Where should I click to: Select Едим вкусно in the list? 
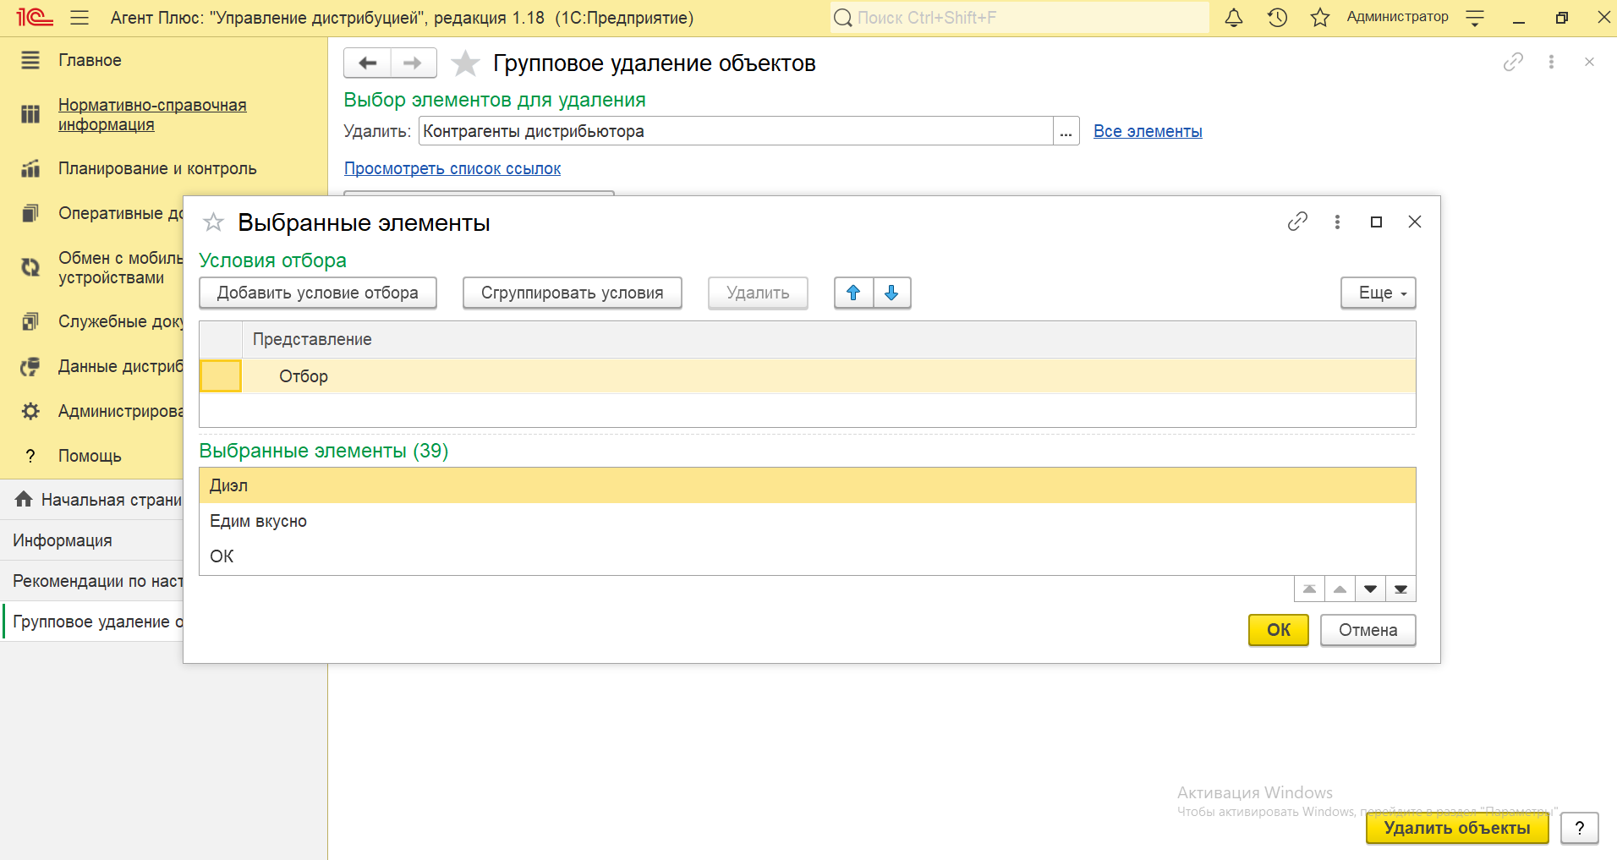pos(808,521)
